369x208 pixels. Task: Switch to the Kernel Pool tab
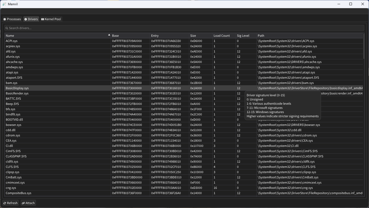coord(51,19)
